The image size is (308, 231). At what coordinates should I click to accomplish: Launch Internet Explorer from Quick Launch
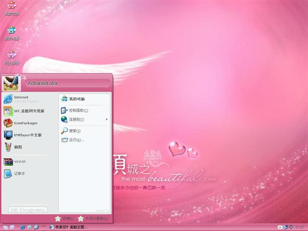click(23, 227)
